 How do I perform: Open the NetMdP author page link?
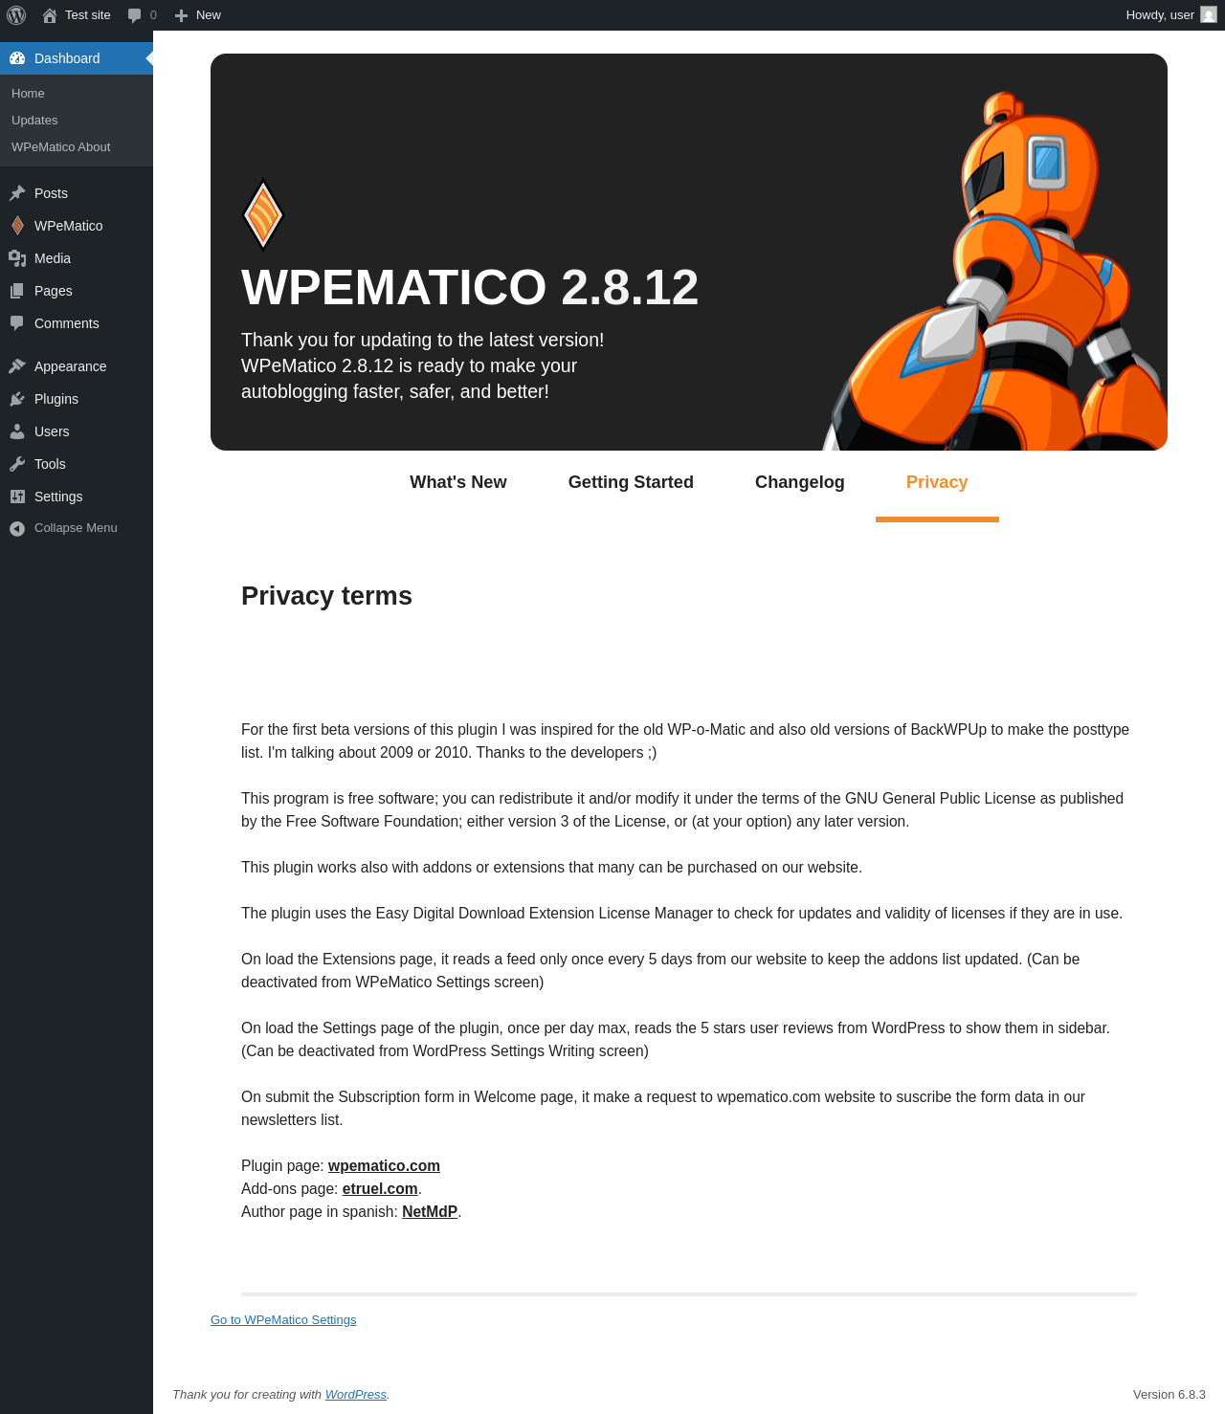coord(430,1211)
